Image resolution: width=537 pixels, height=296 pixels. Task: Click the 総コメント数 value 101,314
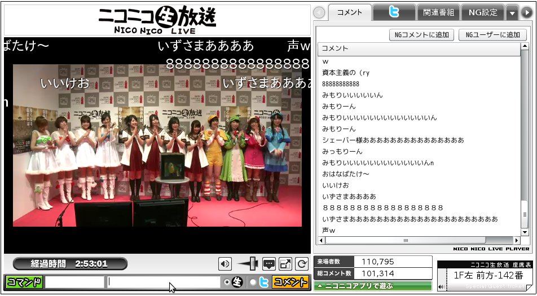378,273
